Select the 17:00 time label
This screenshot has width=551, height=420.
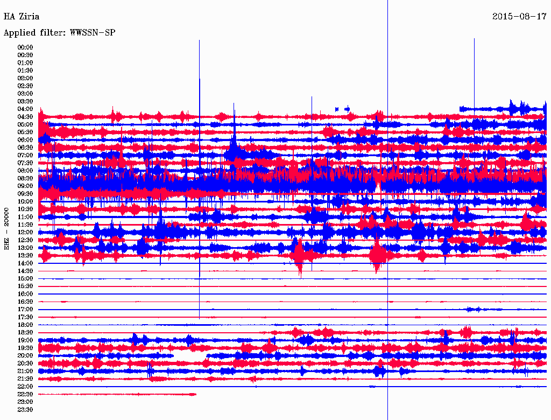25,310
